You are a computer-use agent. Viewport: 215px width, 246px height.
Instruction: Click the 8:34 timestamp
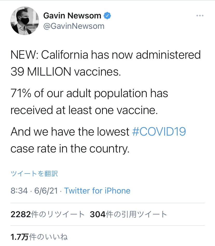tap(19, 191)
